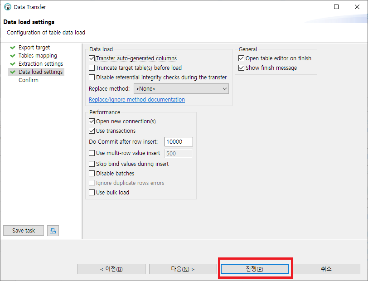Screen dimensions: 368x281
Task: Disable the Use transactions checkbox
Action: [92, 131]
